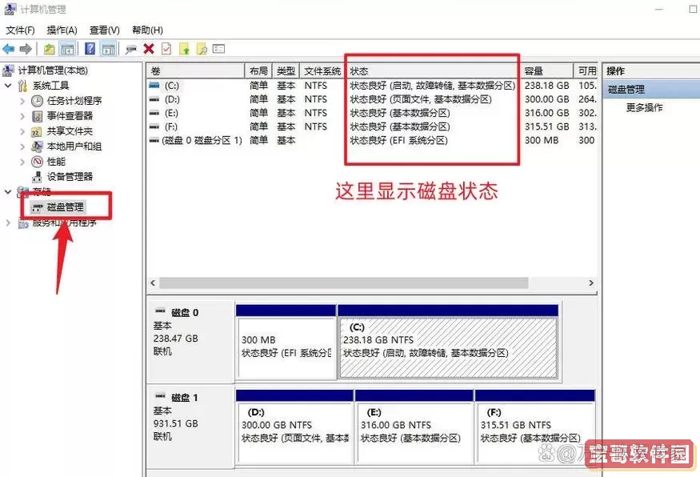Sort by the 文件系统 column header

point(322,70)
